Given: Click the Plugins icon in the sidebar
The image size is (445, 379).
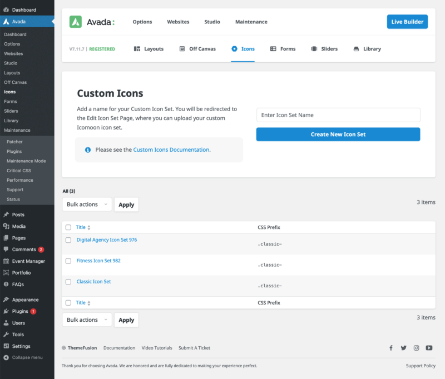Looking at the screenshot, I should tap(6, 312).
